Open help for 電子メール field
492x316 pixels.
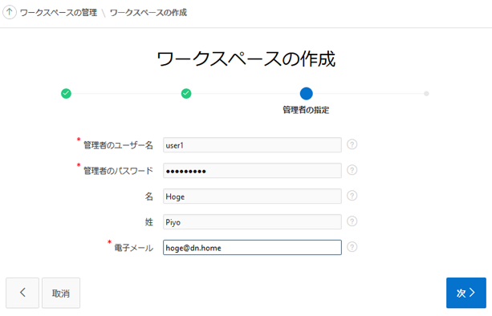coord(352,247)
